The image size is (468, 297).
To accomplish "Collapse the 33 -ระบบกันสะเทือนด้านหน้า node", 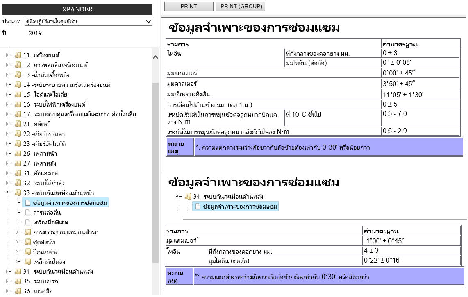I will (7, 193).
